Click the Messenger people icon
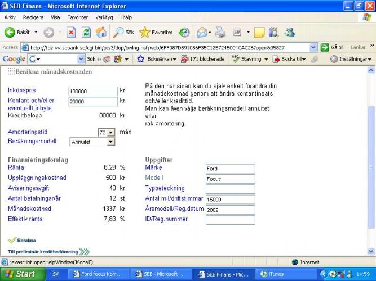 pyautogui.click(x=290, y=33)
